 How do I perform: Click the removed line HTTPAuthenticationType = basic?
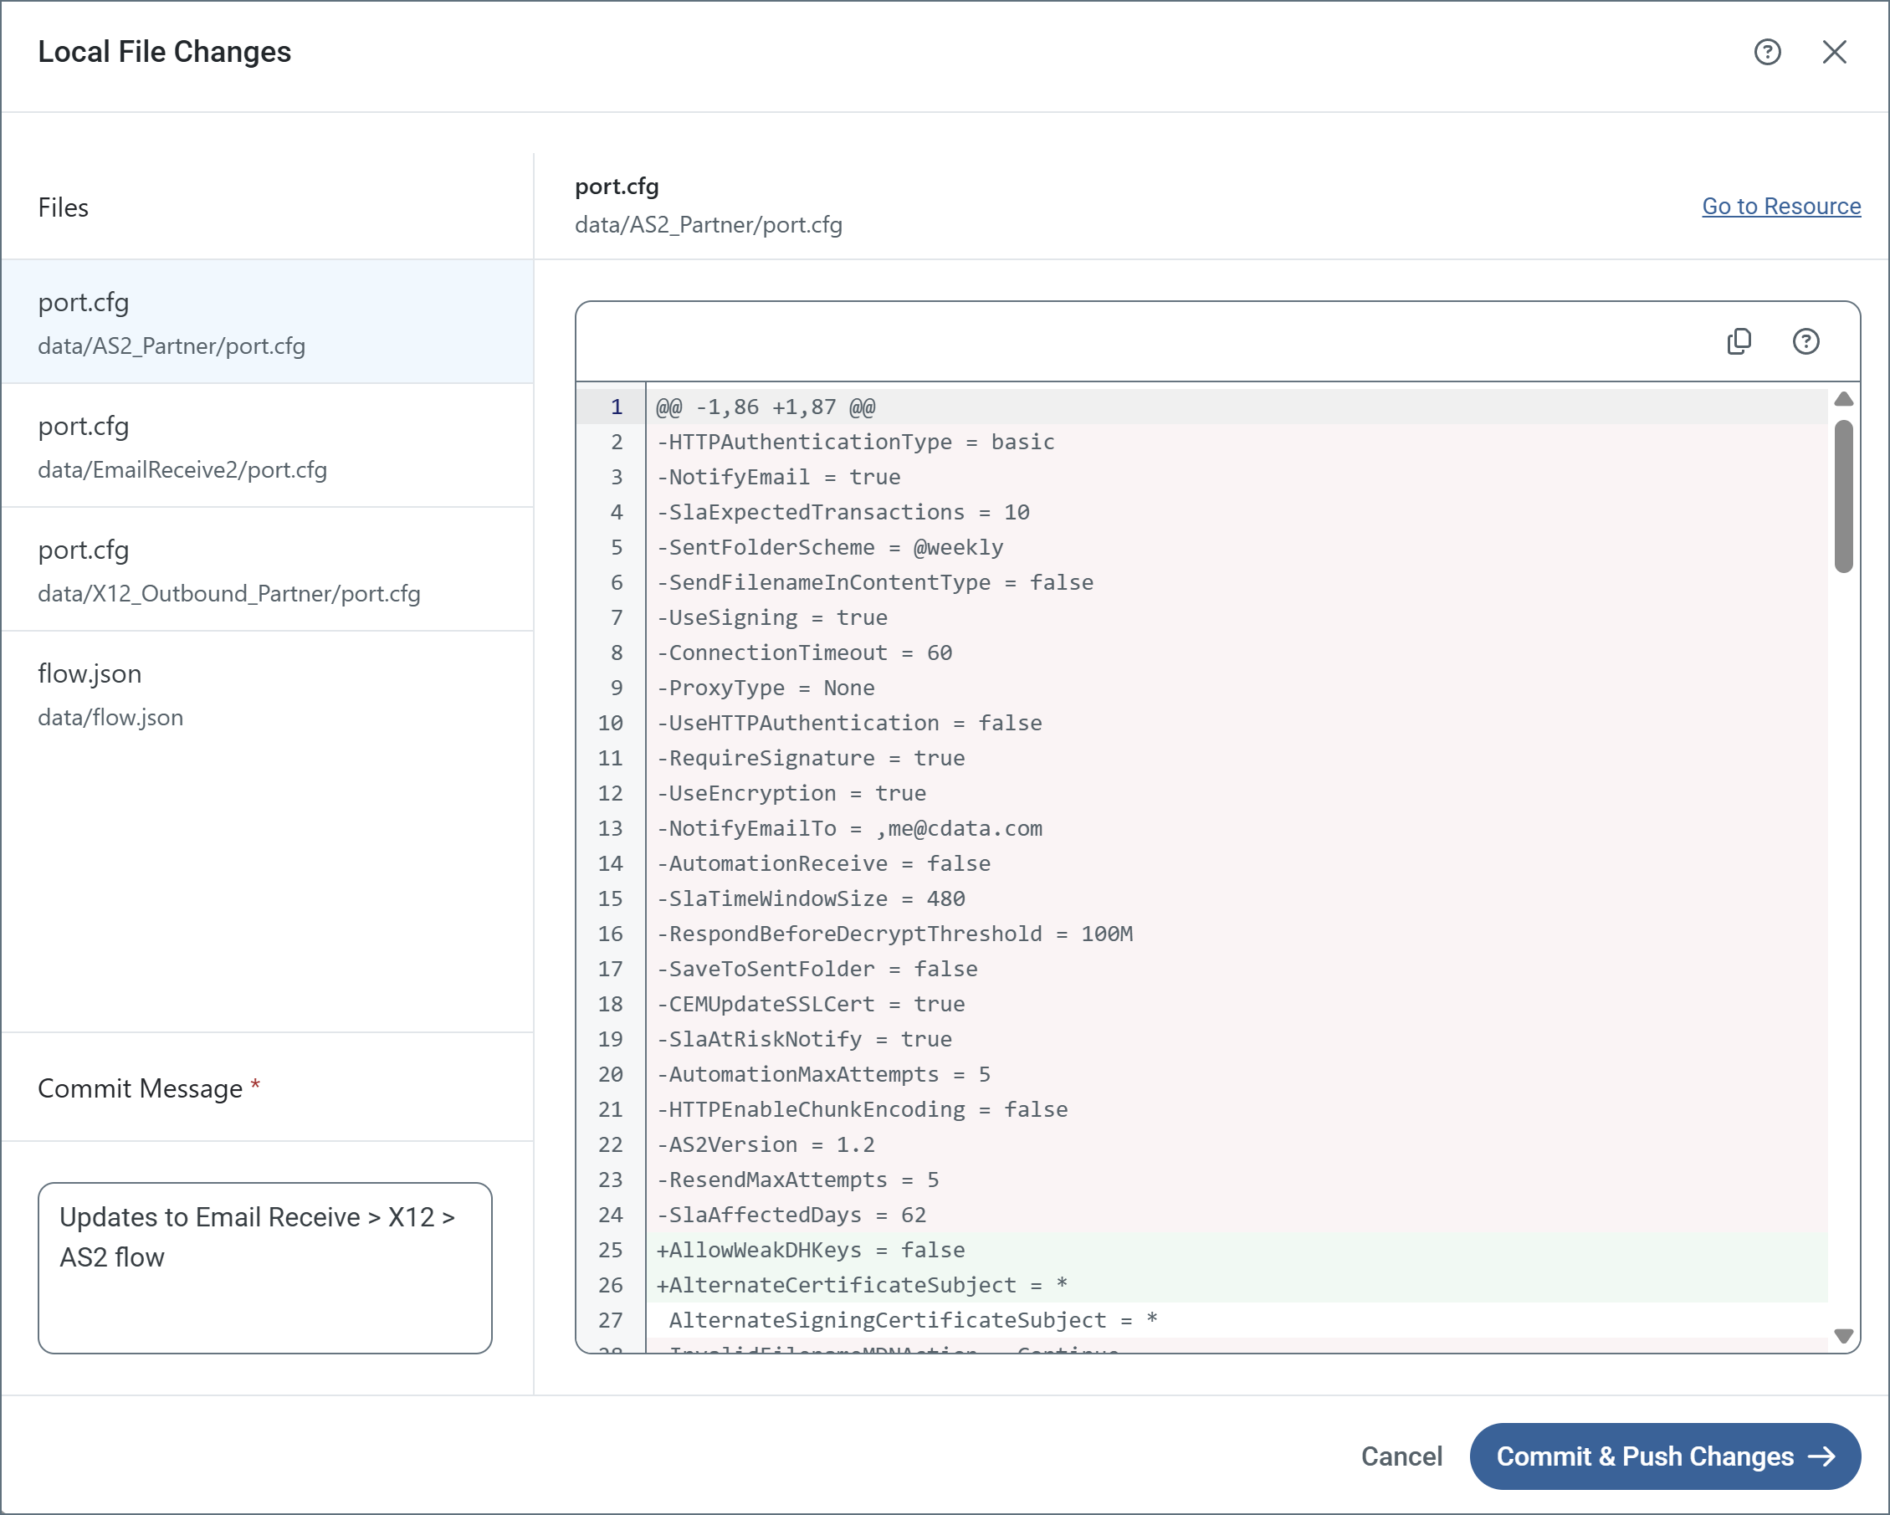tap(856, 443)
